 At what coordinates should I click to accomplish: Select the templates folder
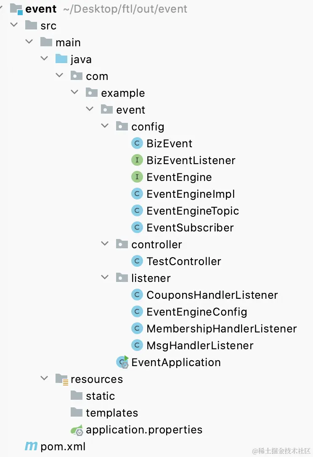click(x=111, y=413)
